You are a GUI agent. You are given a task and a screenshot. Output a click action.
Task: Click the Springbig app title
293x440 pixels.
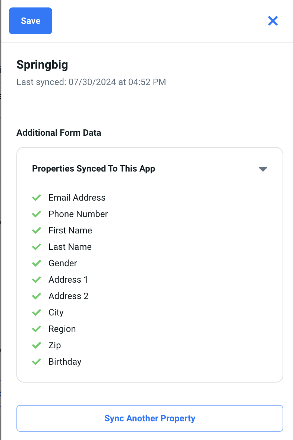[42, 65]
